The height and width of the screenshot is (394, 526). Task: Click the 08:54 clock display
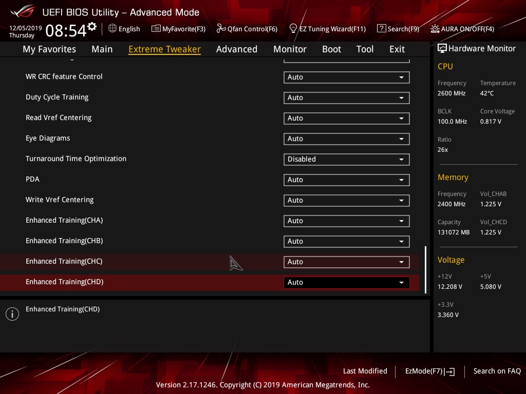pyautogui.click(x=66, y=30)
